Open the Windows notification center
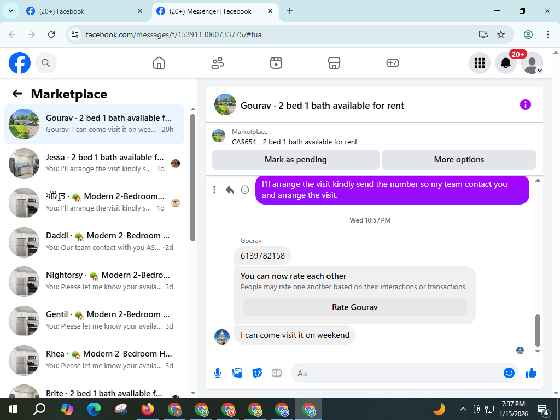The height and width of the screenshot is (420, 560). pos(543,410)
